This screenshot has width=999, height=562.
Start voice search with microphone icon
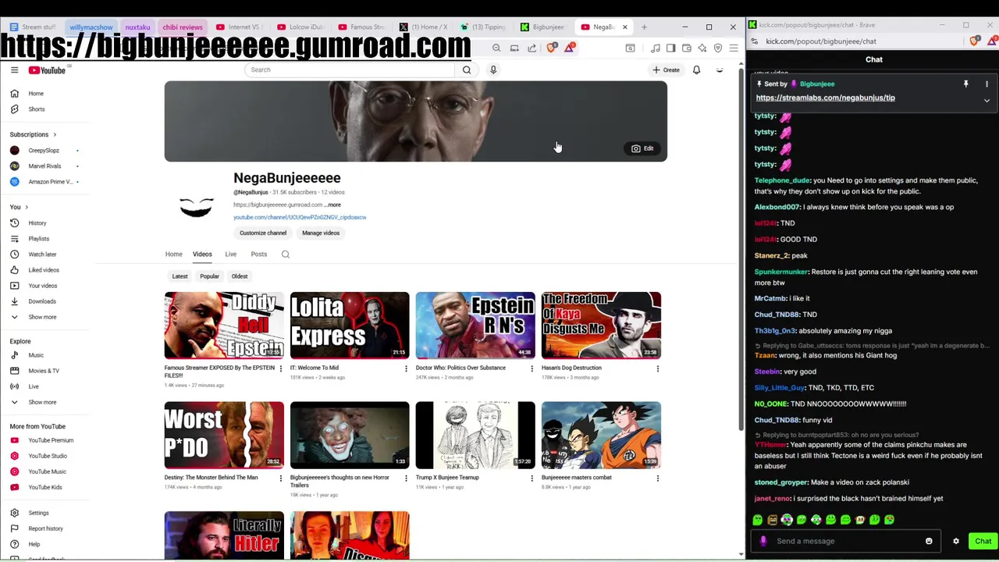tap(493, 70)
